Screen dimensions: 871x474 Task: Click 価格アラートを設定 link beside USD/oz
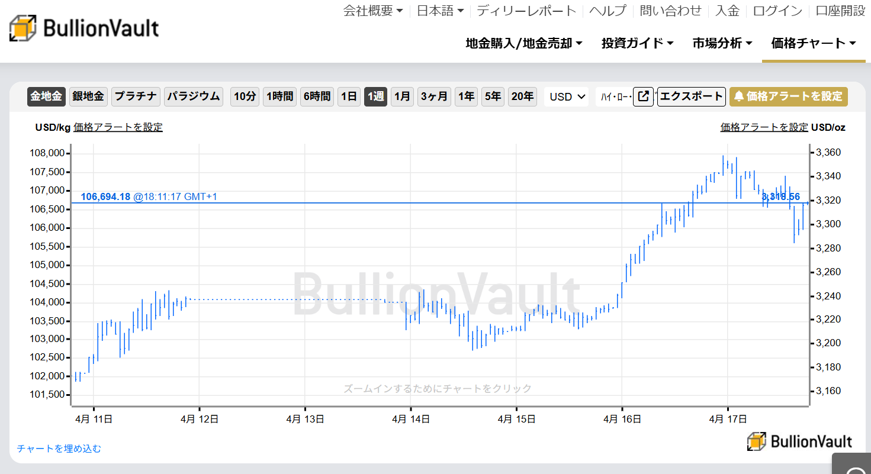coord(764,127)
